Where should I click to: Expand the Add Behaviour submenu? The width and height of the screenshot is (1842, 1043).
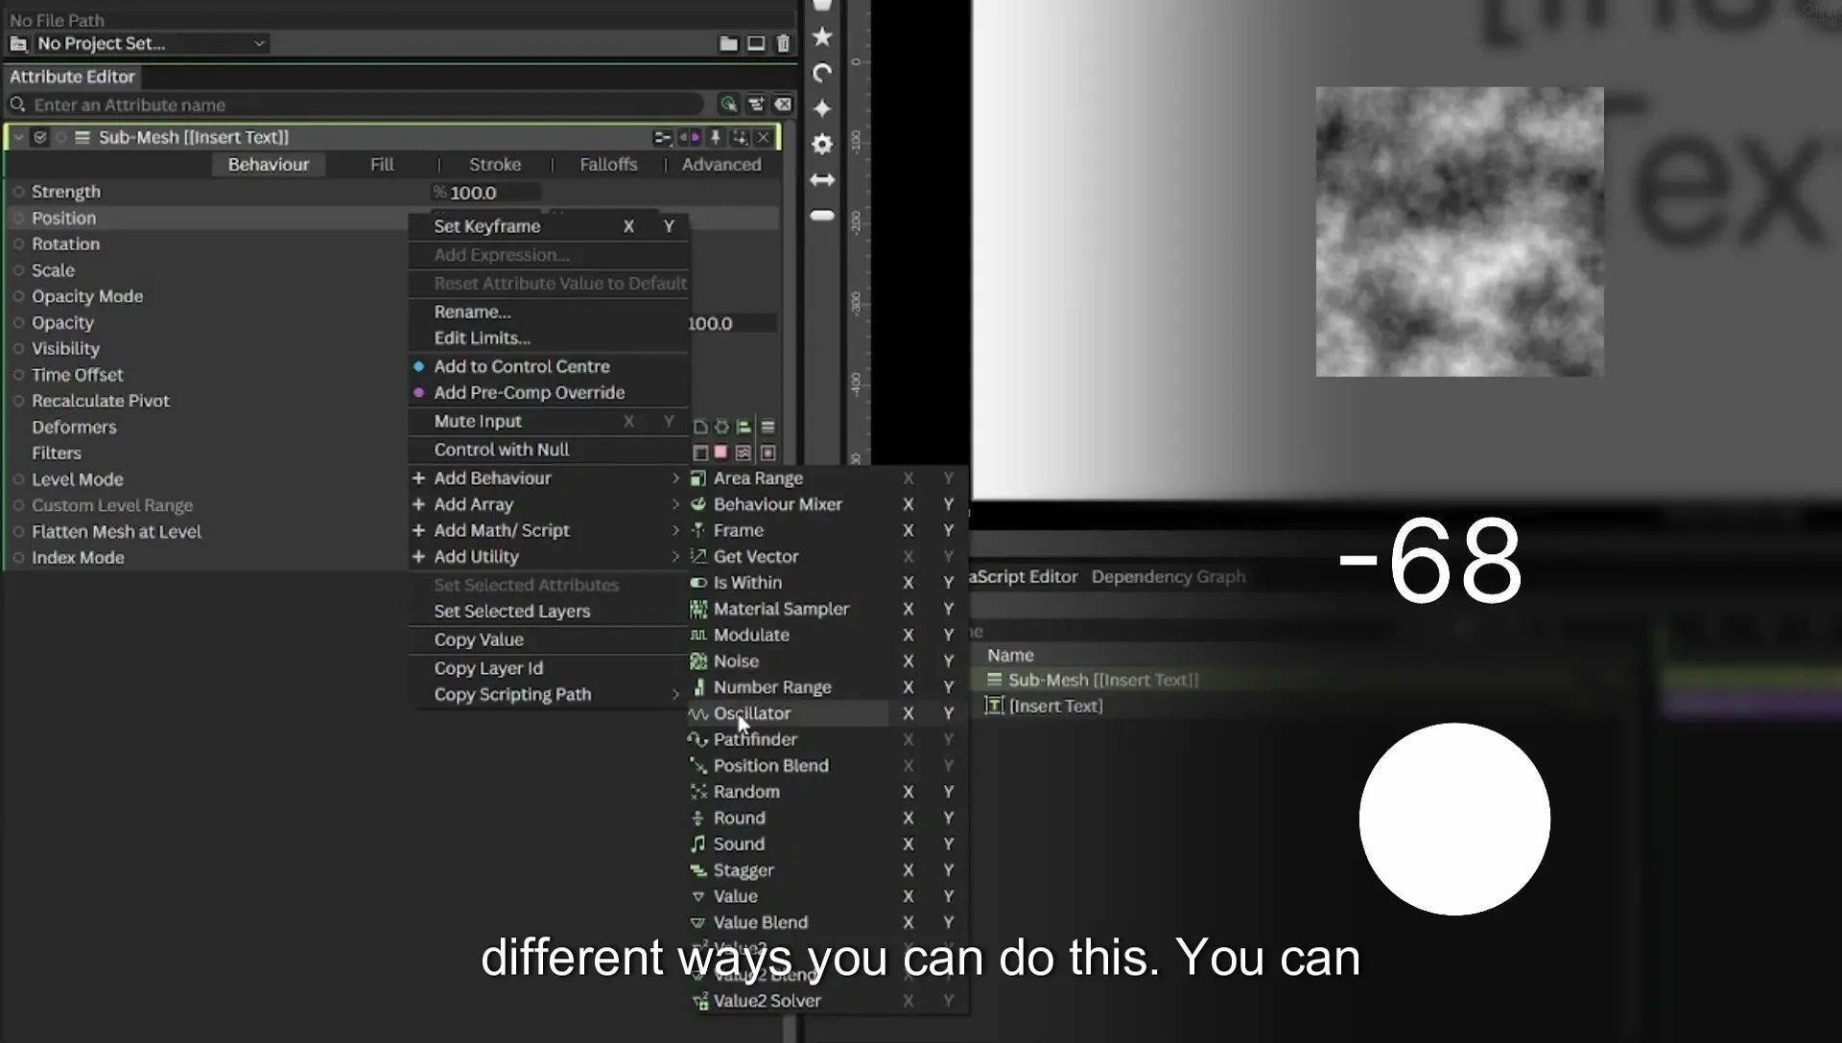pyautogui.click(x=549, y=478)
